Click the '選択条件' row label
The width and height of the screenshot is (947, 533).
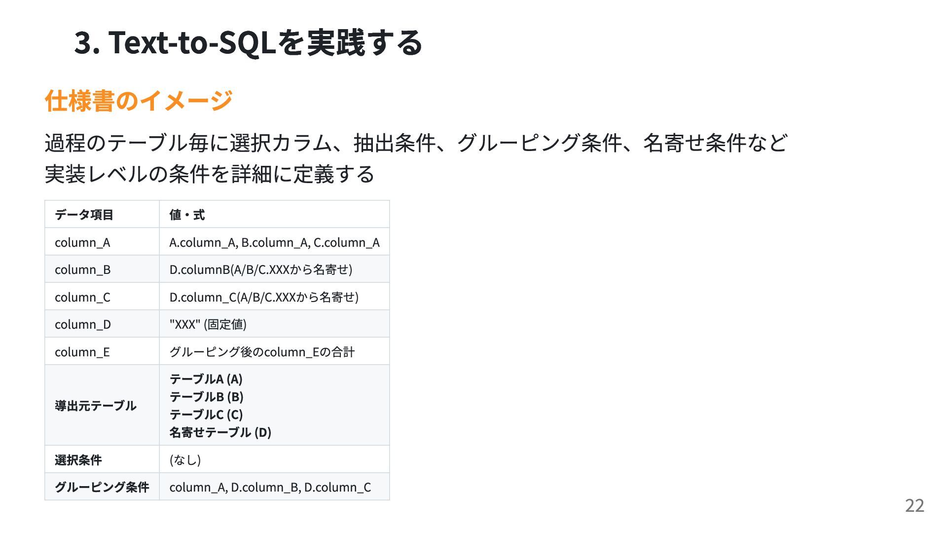coord(78,460)
